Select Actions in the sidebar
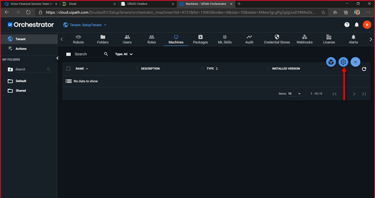The height and width of the screenshot is (198, 375). (x=29, y=48)
